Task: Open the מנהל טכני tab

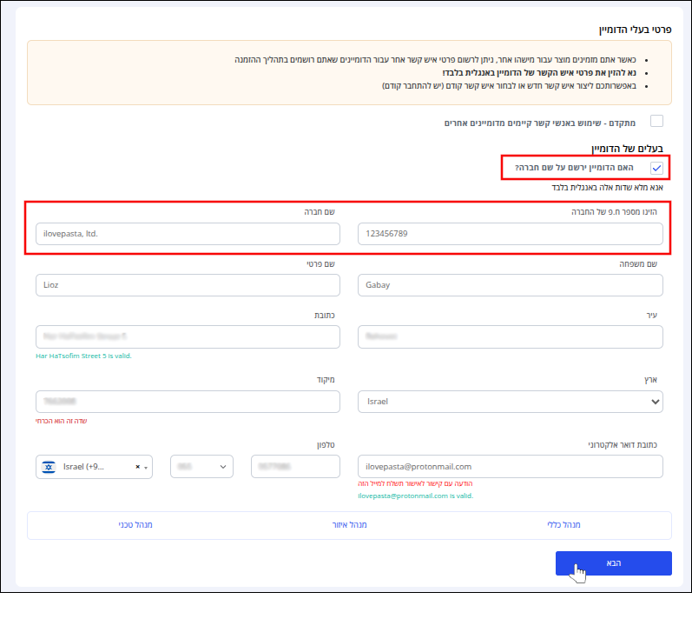Action: coord(135,525)
